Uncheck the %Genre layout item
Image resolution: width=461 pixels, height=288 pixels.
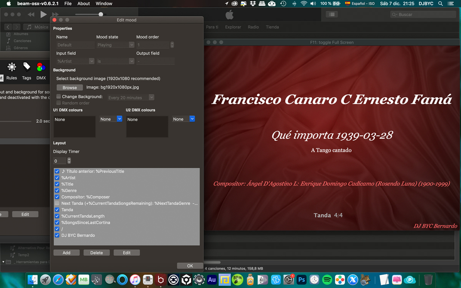[57, 191]
